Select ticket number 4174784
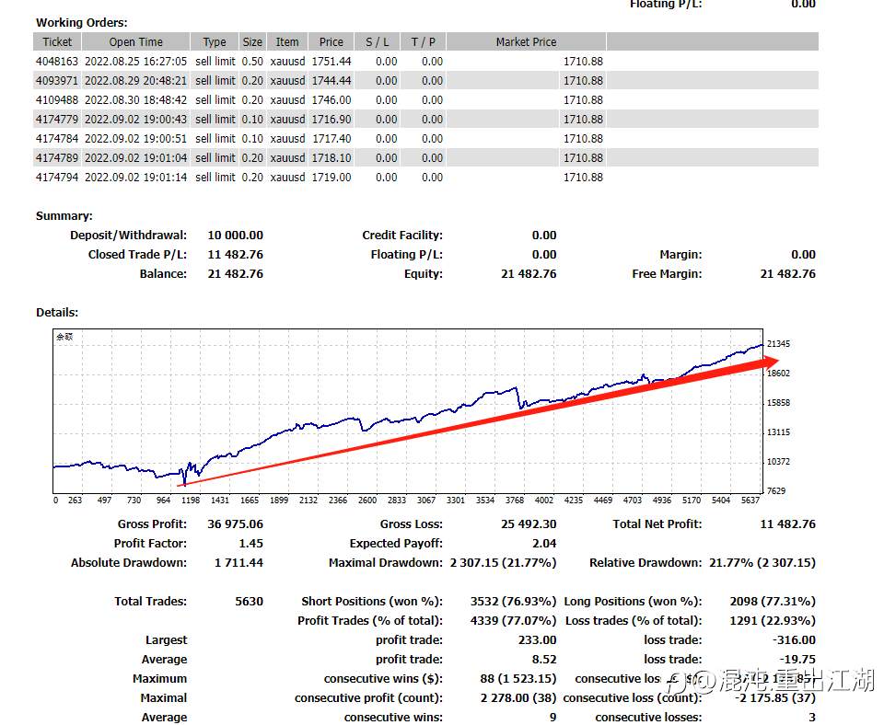Viewport: 884px width, 725px height. click(57, 139)
